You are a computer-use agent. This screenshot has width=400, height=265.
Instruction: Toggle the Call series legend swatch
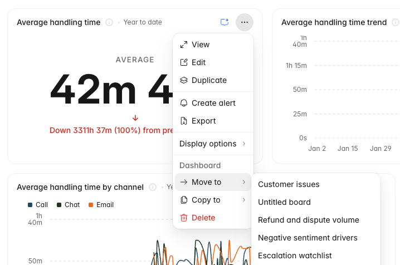tap(30, 205)
